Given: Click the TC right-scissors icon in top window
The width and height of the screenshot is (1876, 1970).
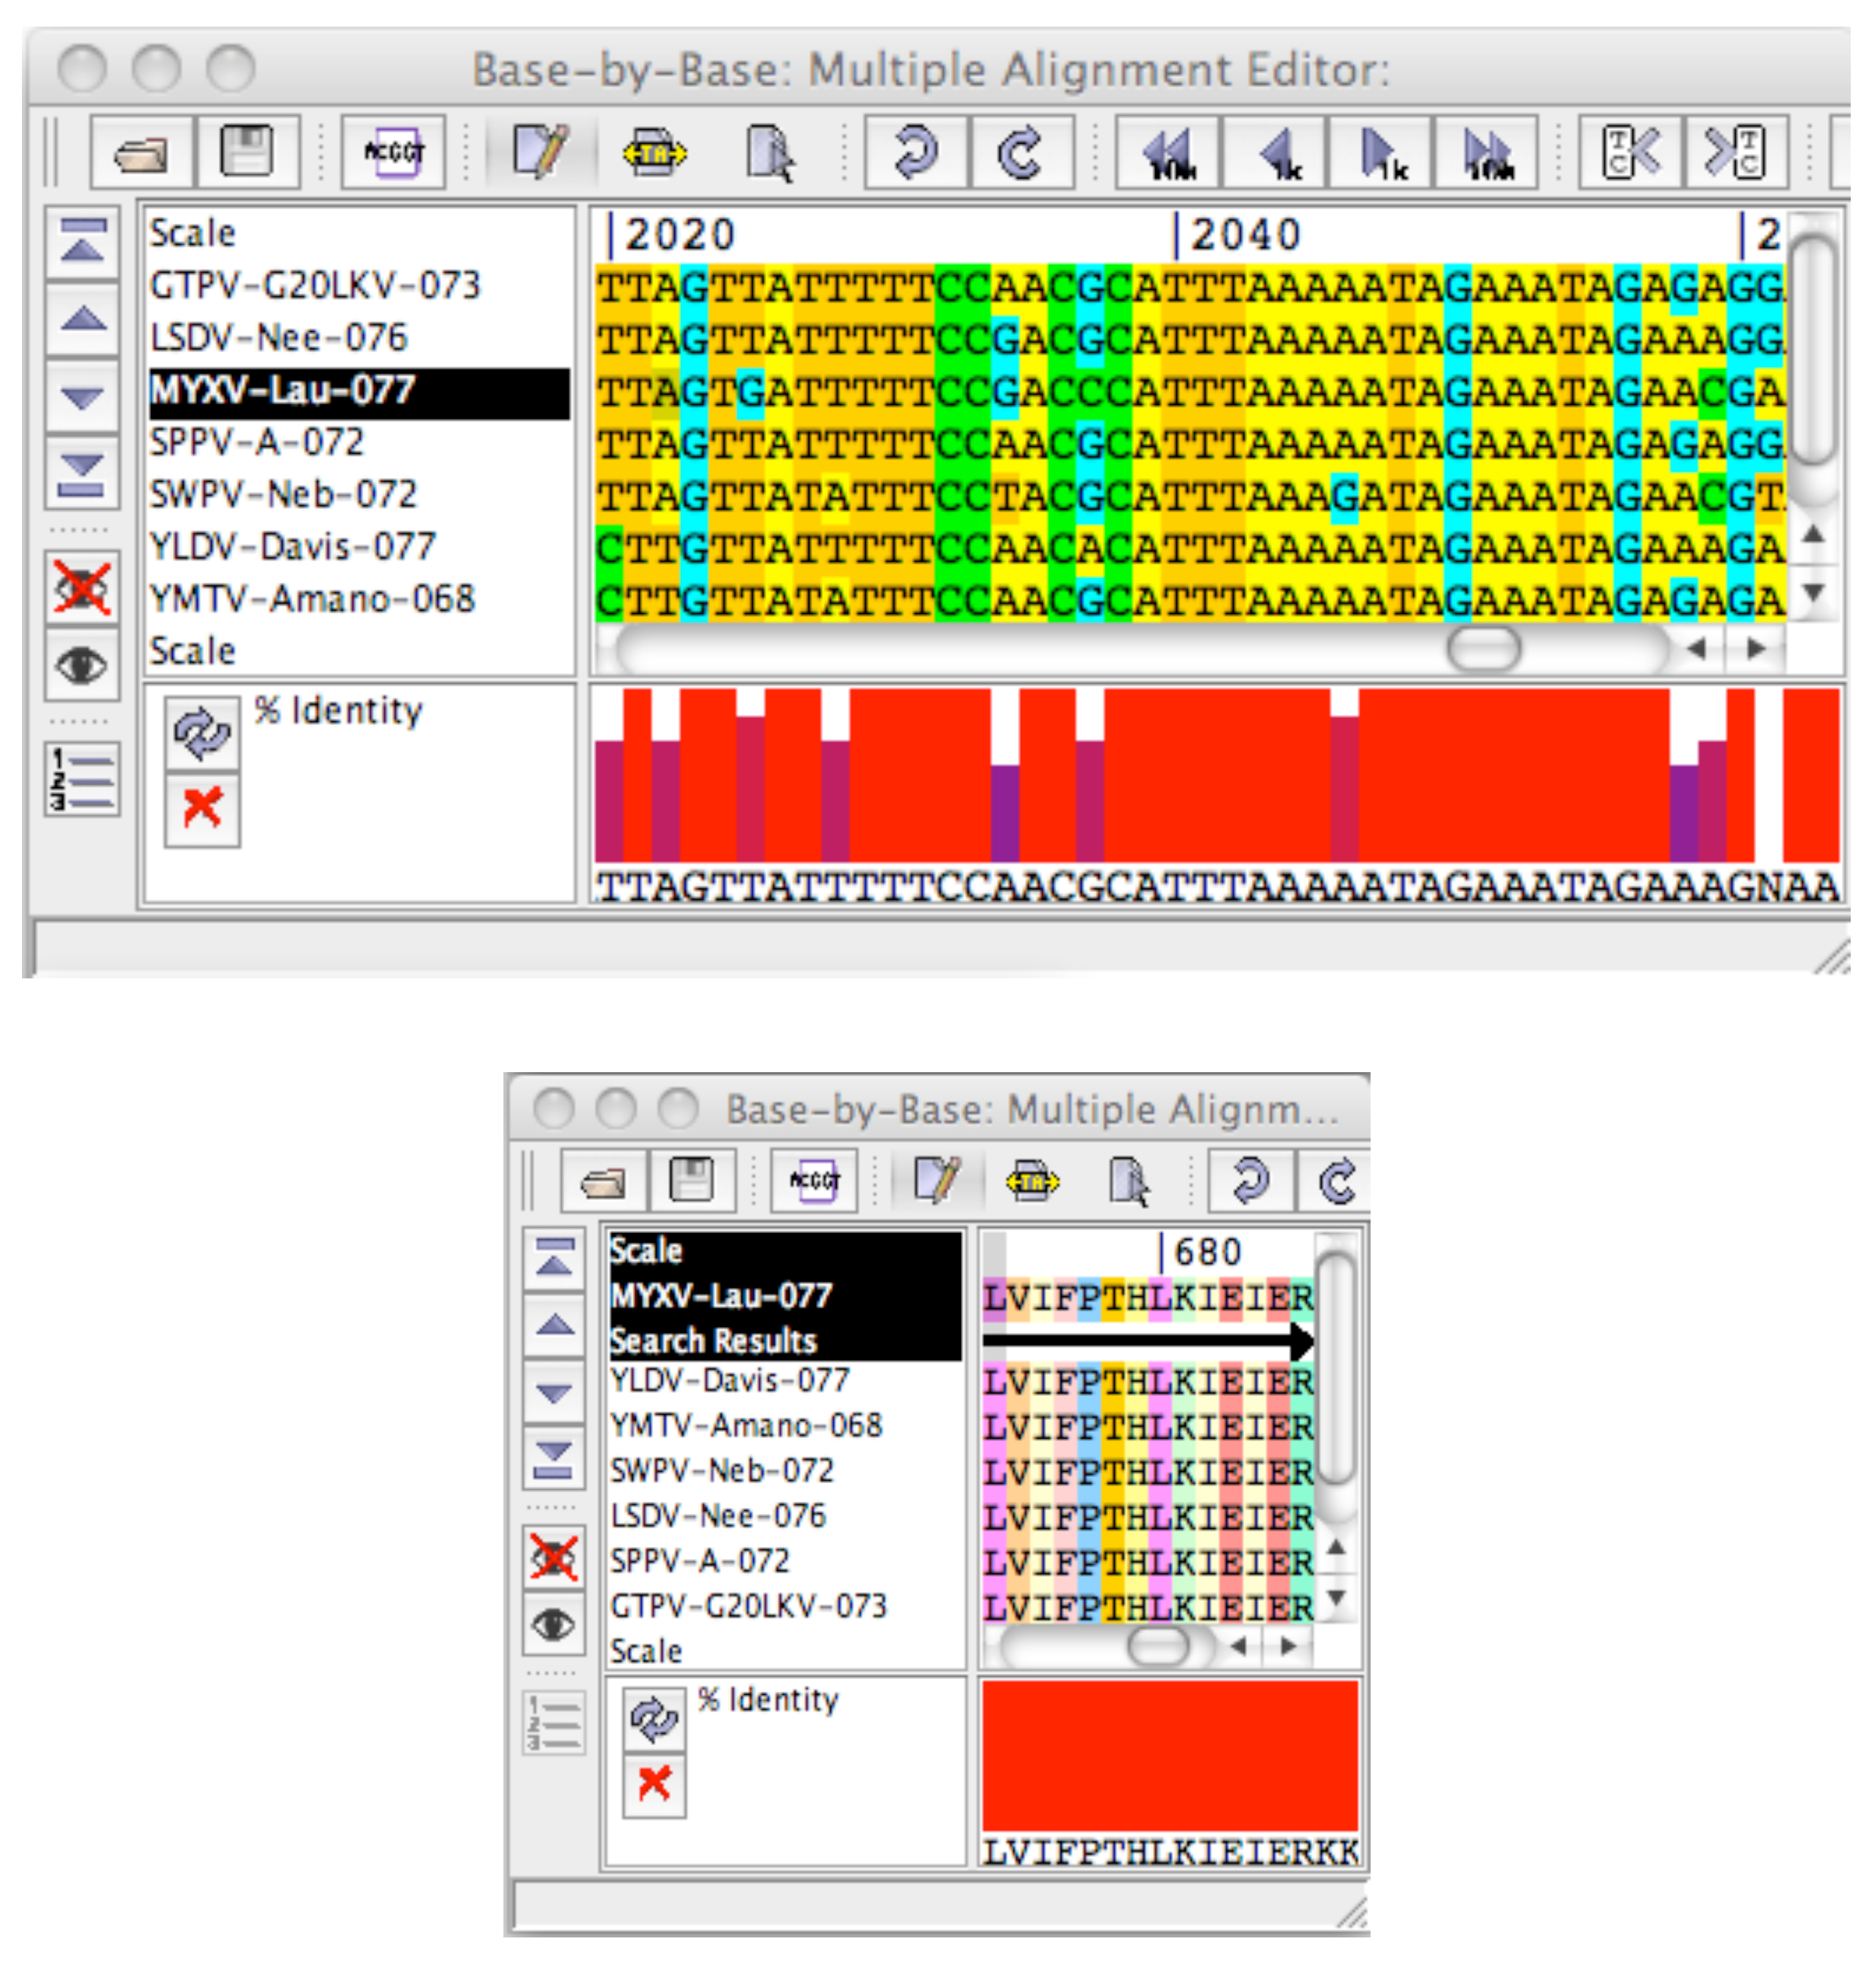Looking at the screenshot, I should click(1736, 153).
